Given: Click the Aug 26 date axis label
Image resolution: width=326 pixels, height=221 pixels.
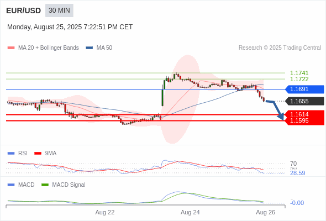Looking at the screenshot, I should tap(266, 212).
